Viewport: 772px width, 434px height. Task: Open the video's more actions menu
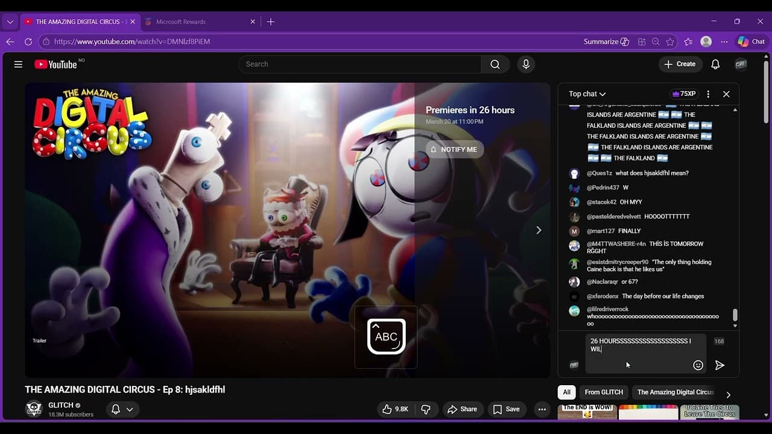[542, 409]
